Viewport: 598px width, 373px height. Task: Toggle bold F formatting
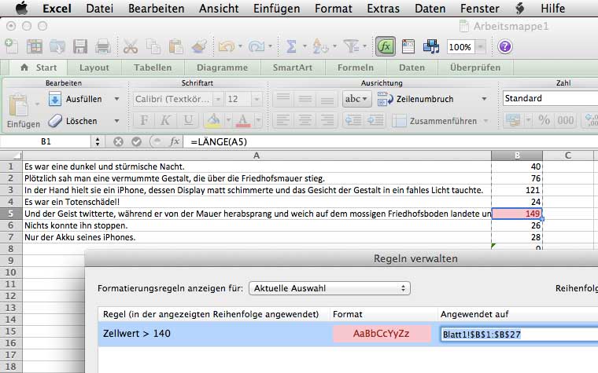click(x=144, y=120)
